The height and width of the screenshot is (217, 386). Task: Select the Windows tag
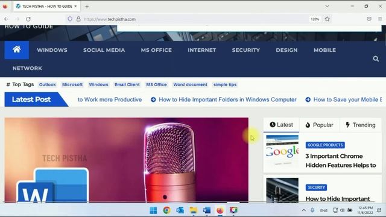point(98,84)
